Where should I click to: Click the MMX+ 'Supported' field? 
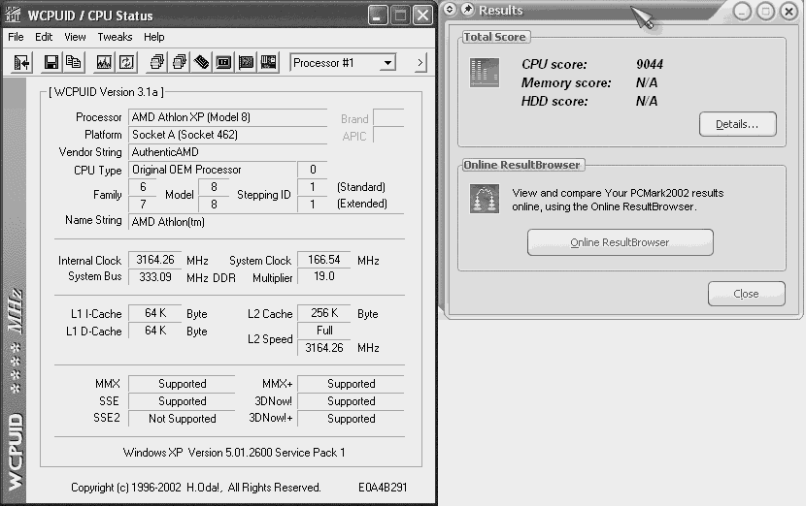pos(352,384)
